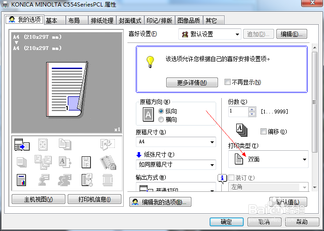Select the 横向 landscape radio button

point(161,119)
